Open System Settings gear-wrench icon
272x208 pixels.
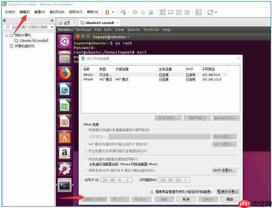click(x=65, y=169)
